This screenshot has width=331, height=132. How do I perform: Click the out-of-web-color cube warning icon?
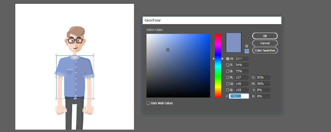247,46
